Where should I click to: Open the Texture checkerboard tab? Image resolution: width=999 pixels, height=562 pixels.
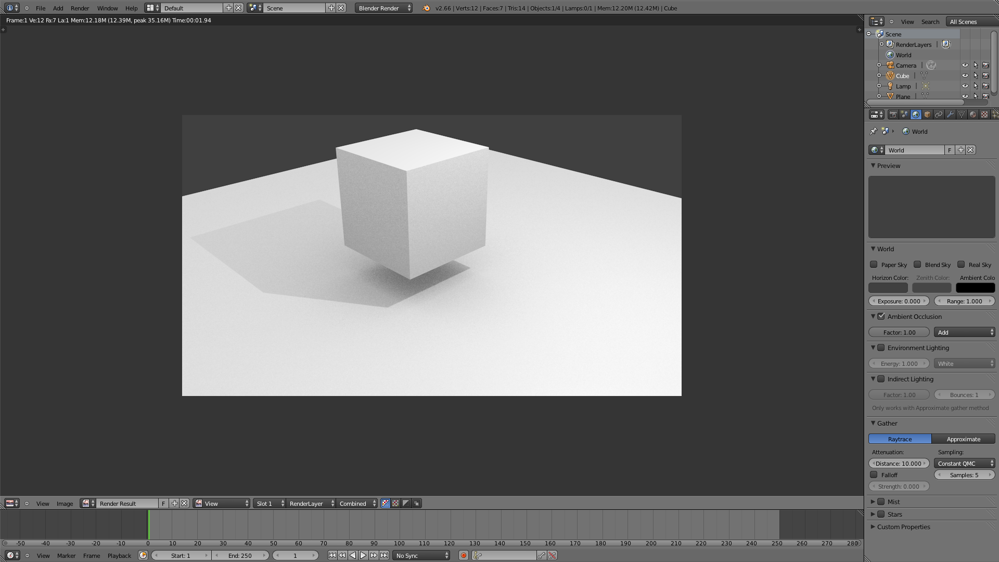(x=984, y=114)
